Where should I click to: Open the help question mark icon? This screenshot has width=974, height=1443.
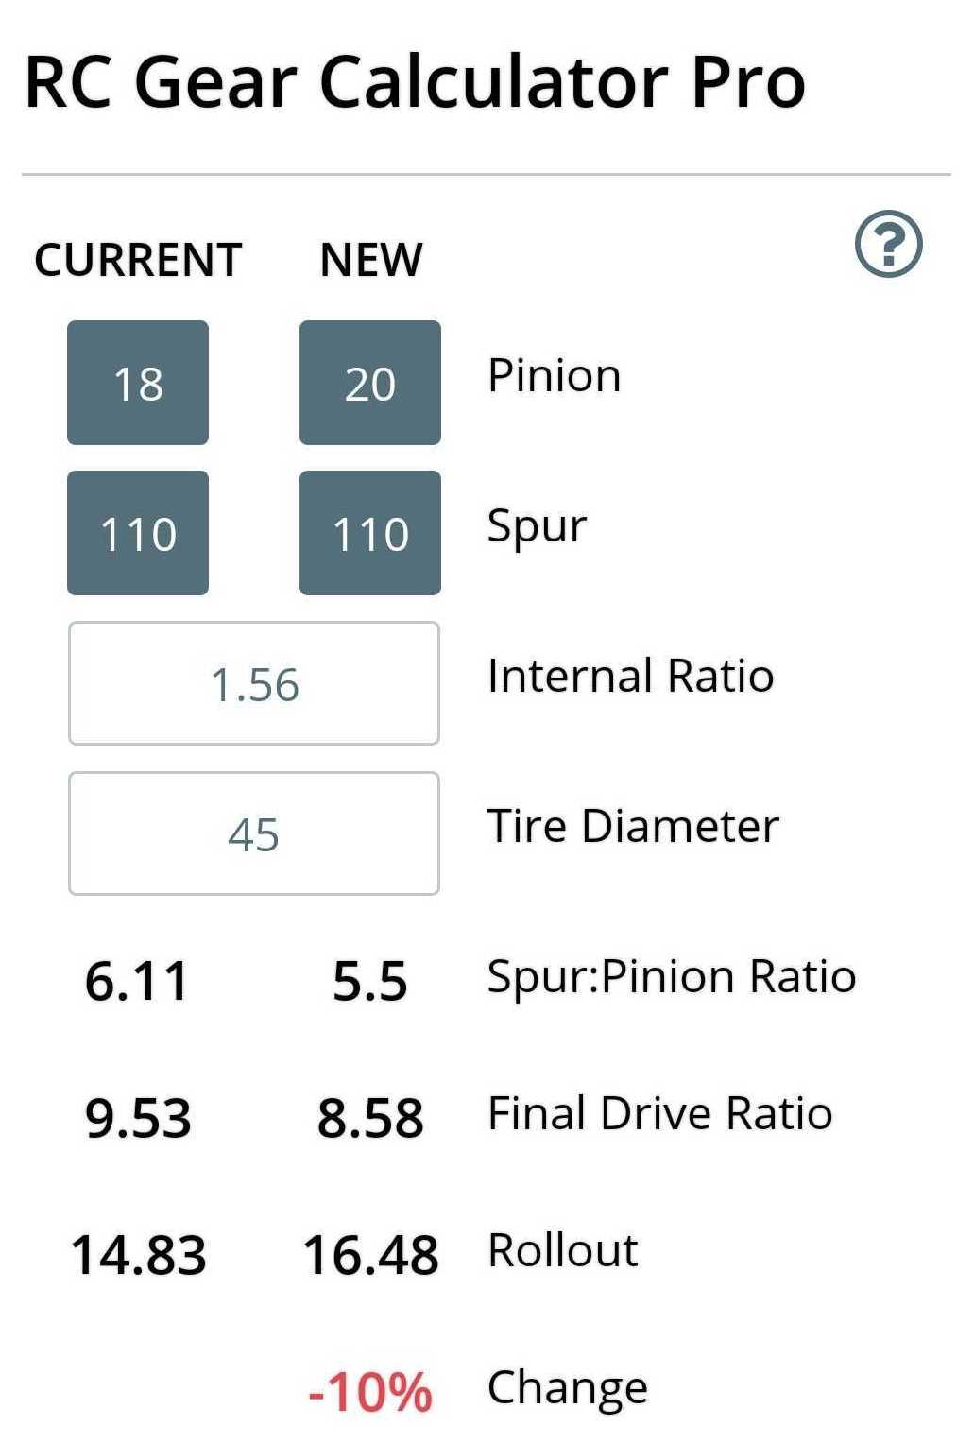point(888,245)
